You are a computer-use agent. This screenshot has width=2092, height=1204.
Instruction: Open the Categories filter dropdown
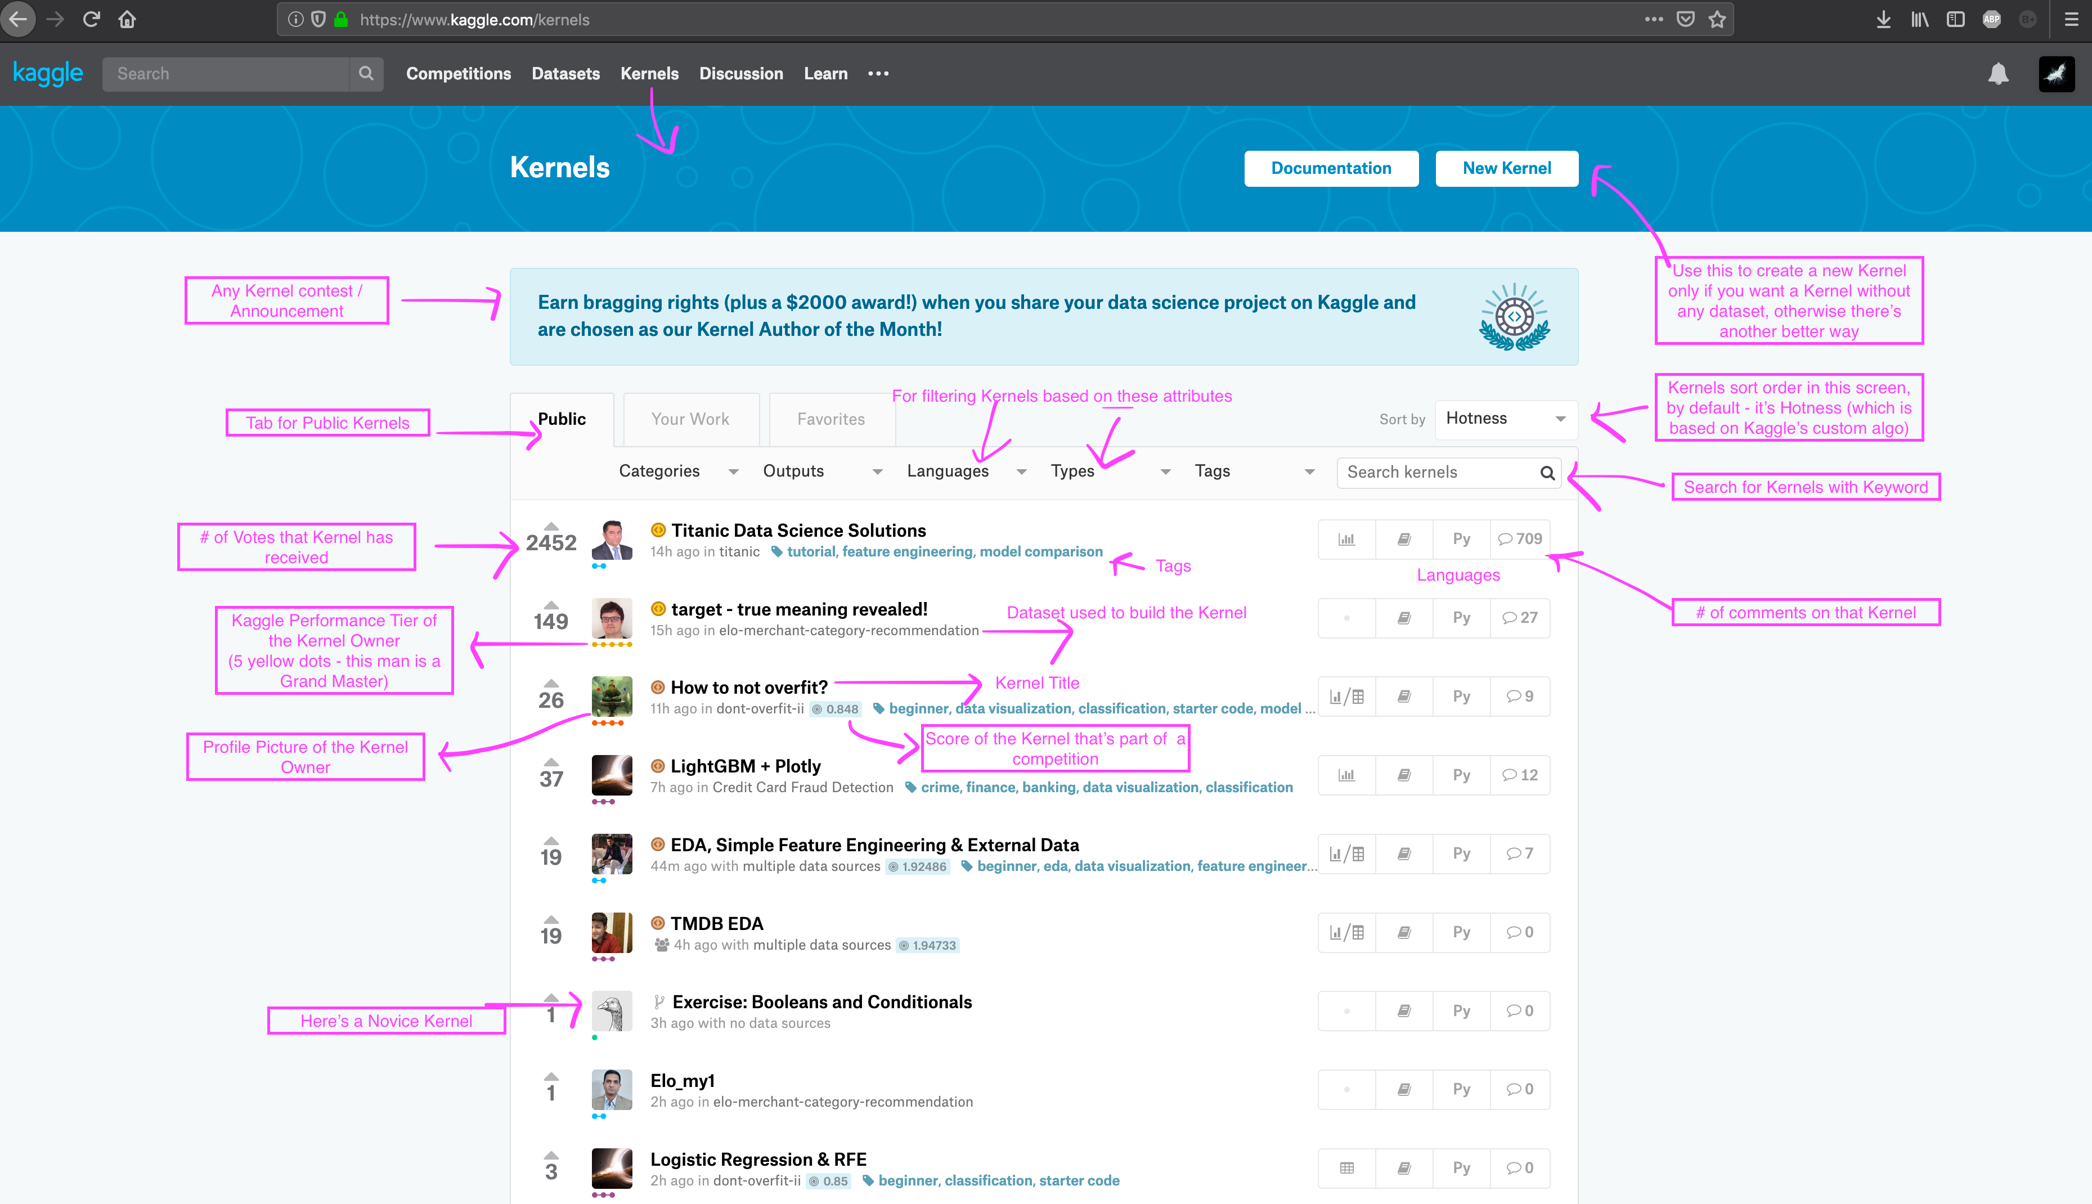coord(677,471)
